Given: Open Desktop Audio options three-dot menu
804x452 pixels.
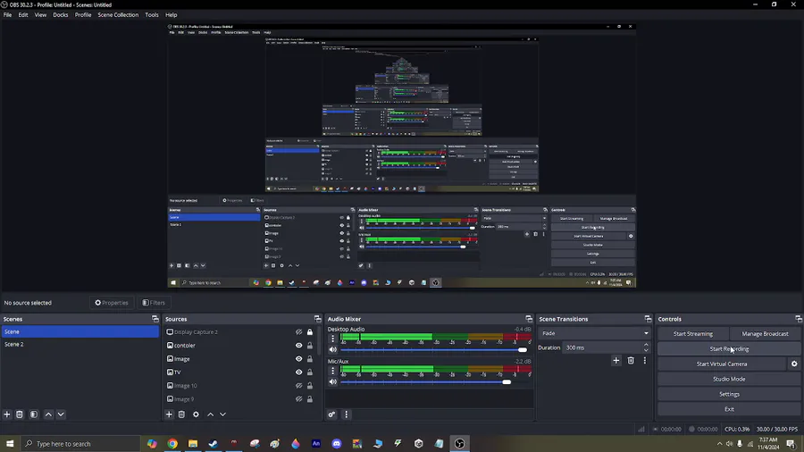Looking at the screenshot, I should click(333, 339).
